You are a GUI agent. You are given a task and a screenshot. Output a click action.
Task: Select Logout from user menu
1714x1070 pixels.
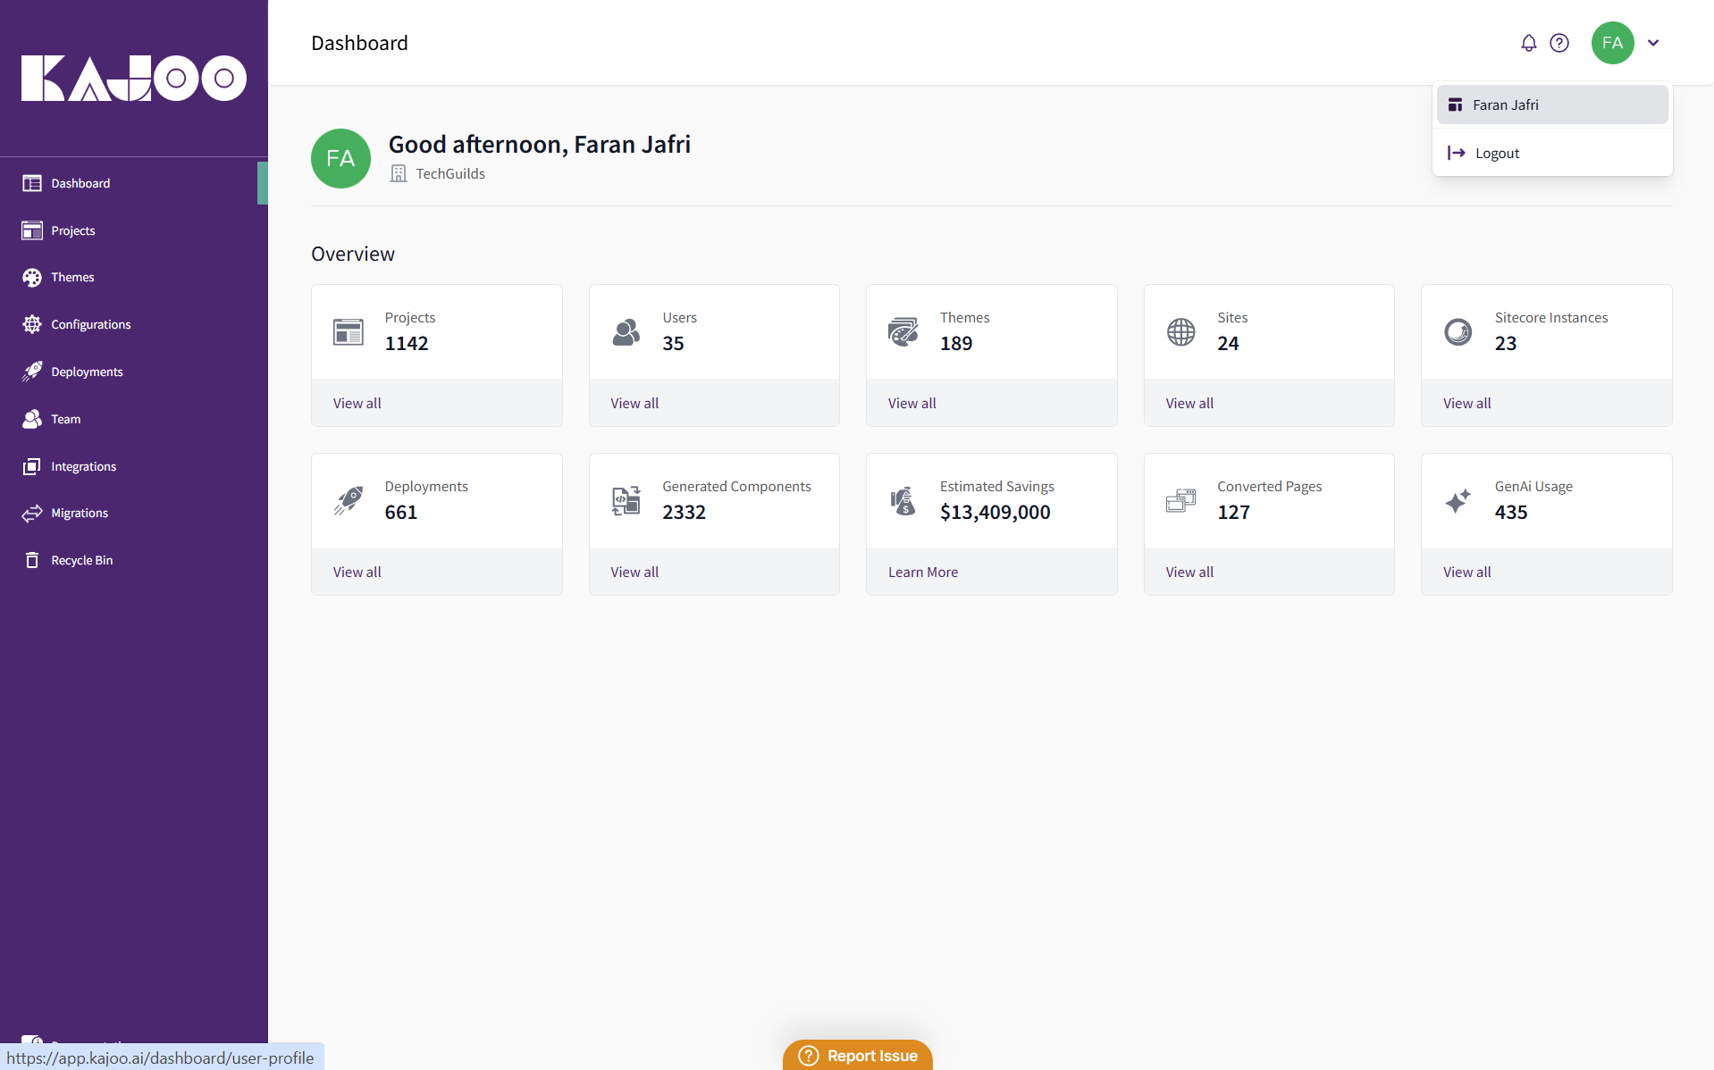pos(1552,153)
